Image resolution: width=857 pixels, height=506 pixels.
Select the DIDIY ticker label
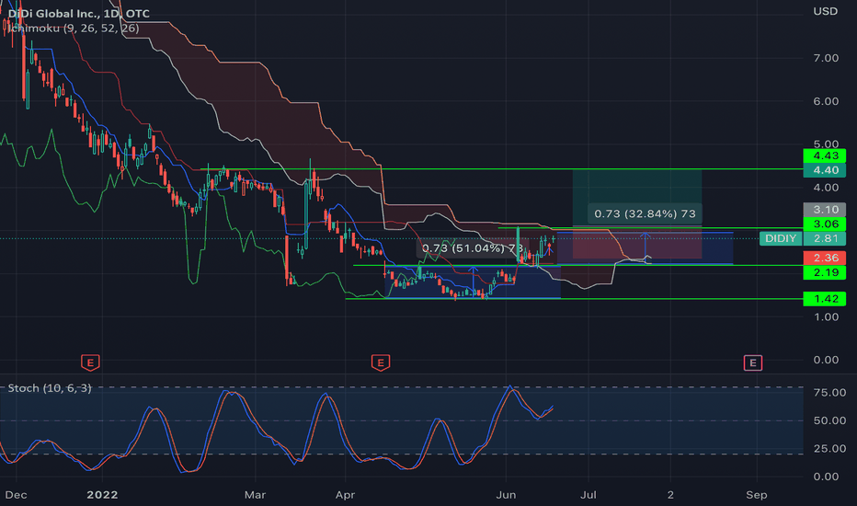[x=781, y=238]
